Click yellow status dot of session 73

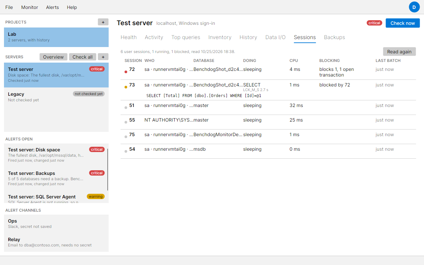(126, 87)
